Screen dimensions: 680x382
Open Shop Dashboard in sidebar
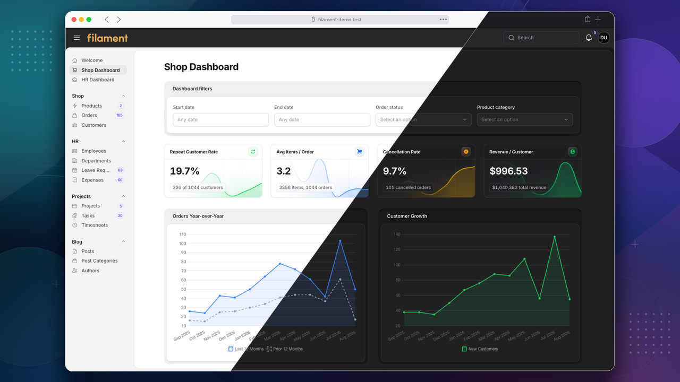pyautogui.click(x=98, y=70)
